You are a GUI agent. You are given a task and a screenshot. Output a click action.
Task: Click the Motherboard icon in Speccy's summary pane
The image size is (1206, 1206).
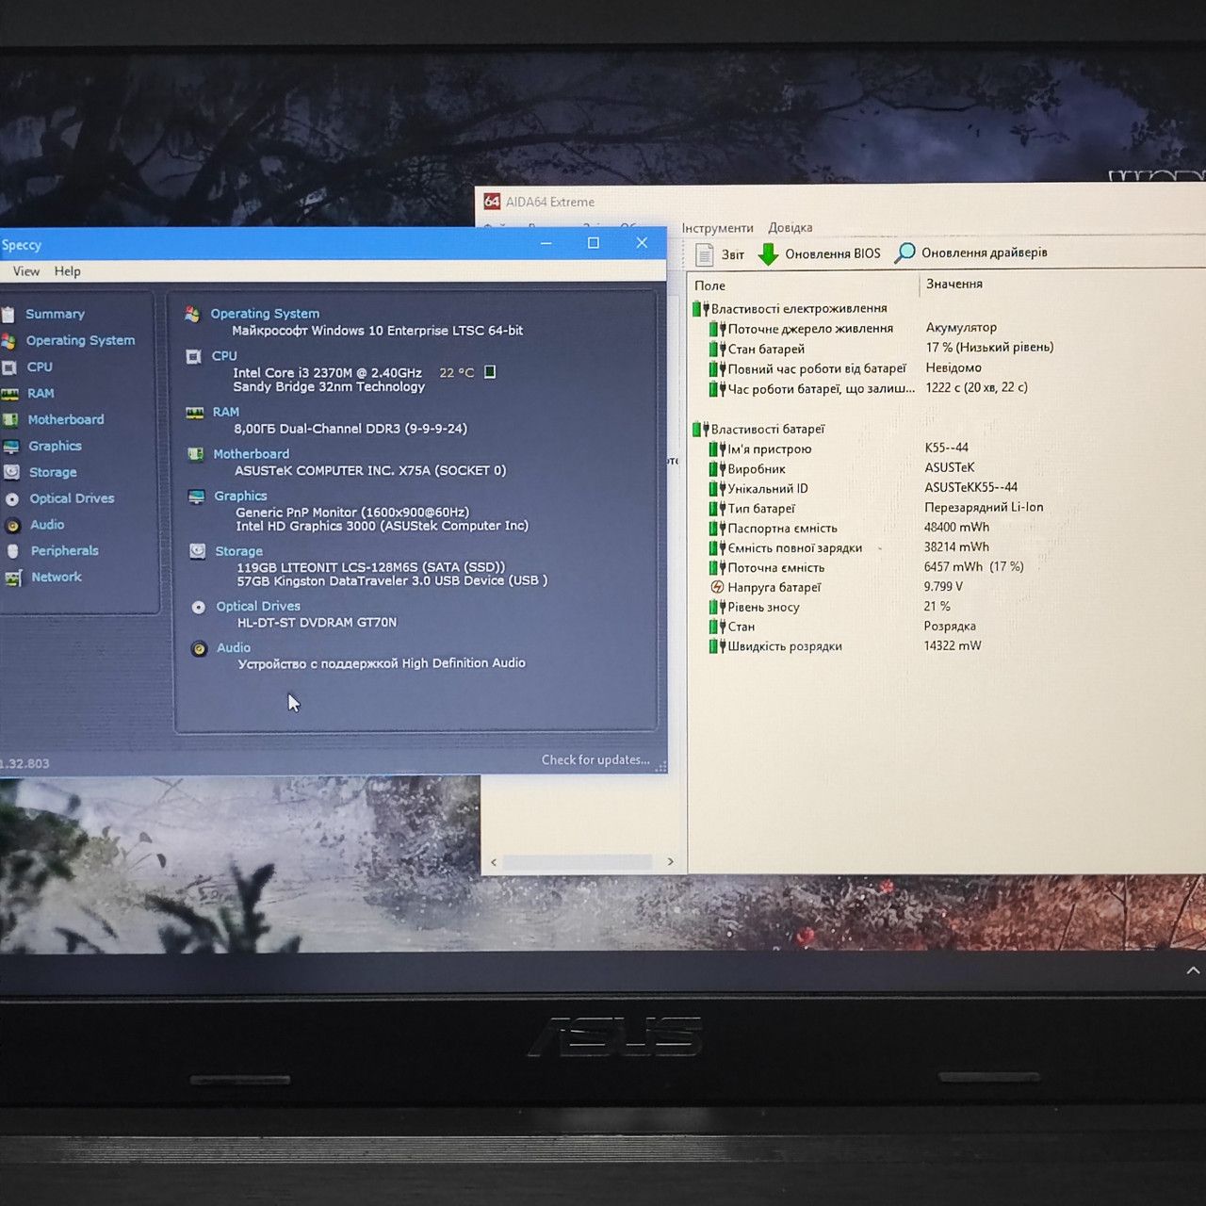[x=196, y=454]
